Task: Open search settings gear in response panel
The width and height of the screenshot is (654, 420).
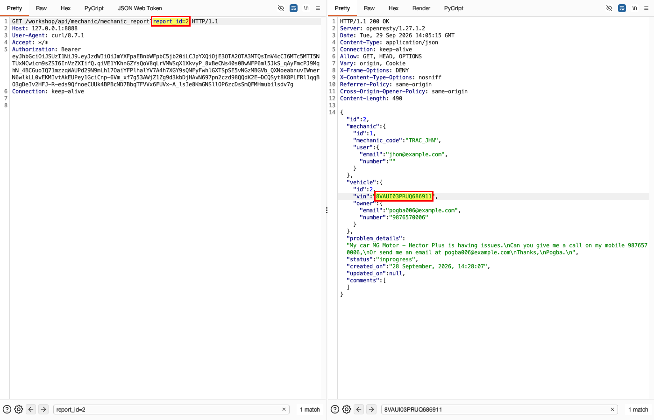Action: coord(347,409)
